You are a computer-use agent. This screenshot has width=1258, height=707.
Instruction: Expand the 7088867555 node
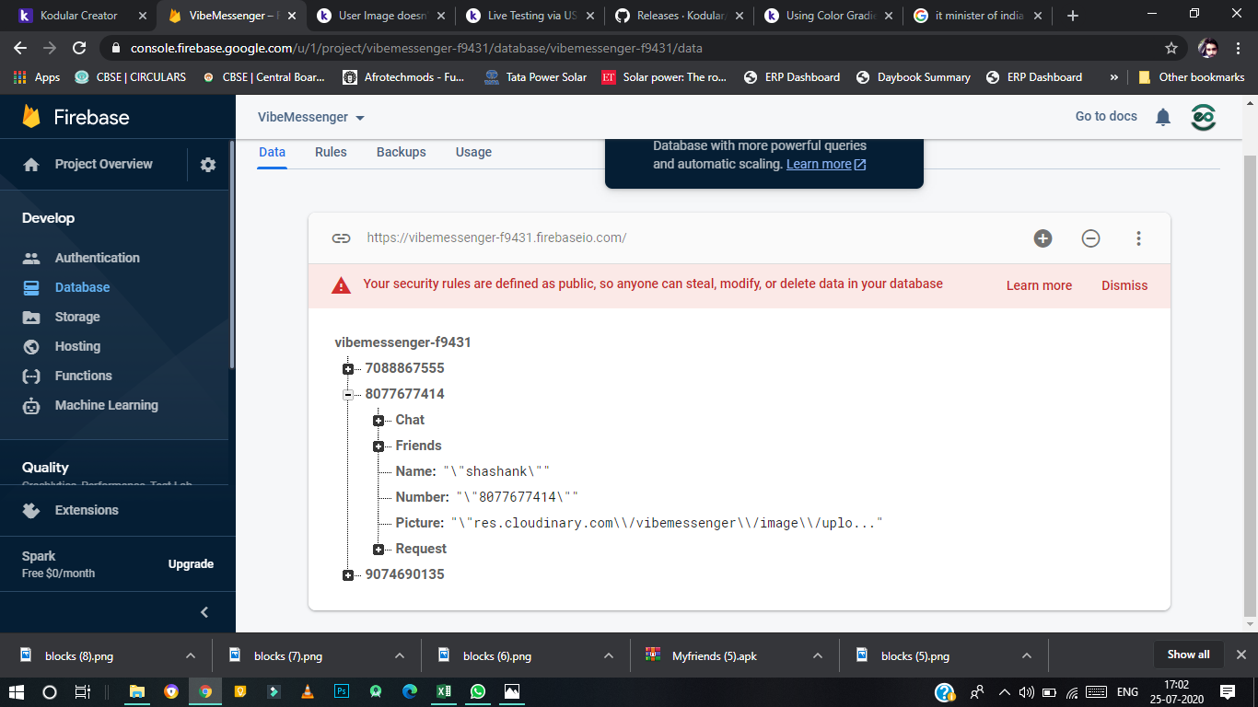[348, 369]
